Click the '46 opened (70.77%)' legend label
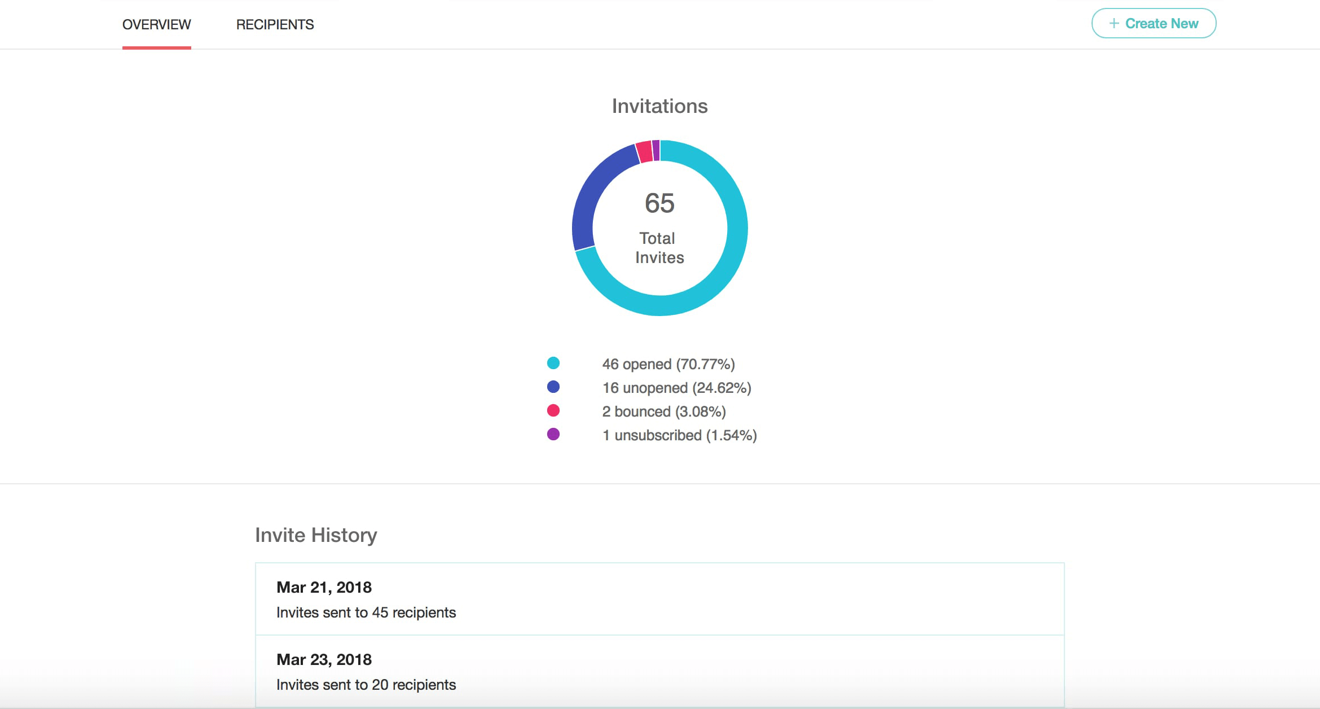This screenshot has height=709, width=1320. click(x=668, y=364)
